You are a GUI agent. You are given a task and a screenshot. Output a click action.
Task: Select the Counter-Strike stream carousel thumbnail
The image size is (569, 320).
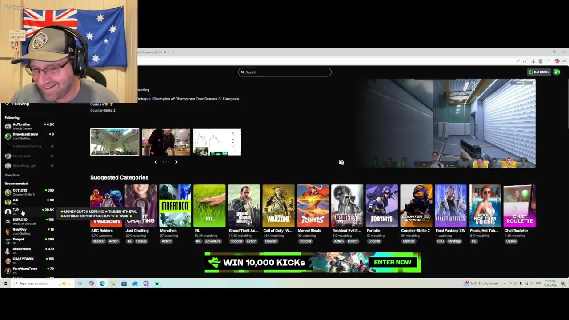[115, 142]
